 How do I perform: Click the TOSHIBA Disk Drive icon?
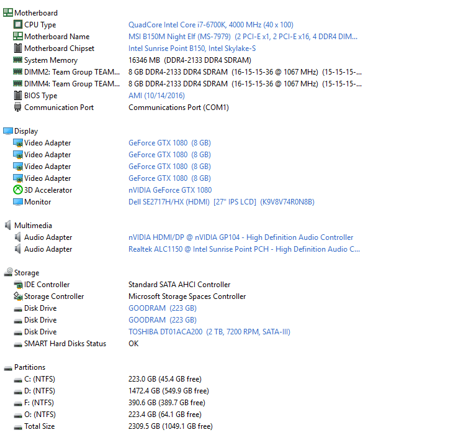(18, 333)
